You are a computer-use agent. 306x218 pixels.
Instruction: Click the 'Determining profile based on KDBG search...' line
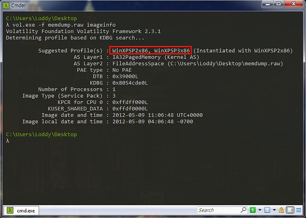[75, 38]
